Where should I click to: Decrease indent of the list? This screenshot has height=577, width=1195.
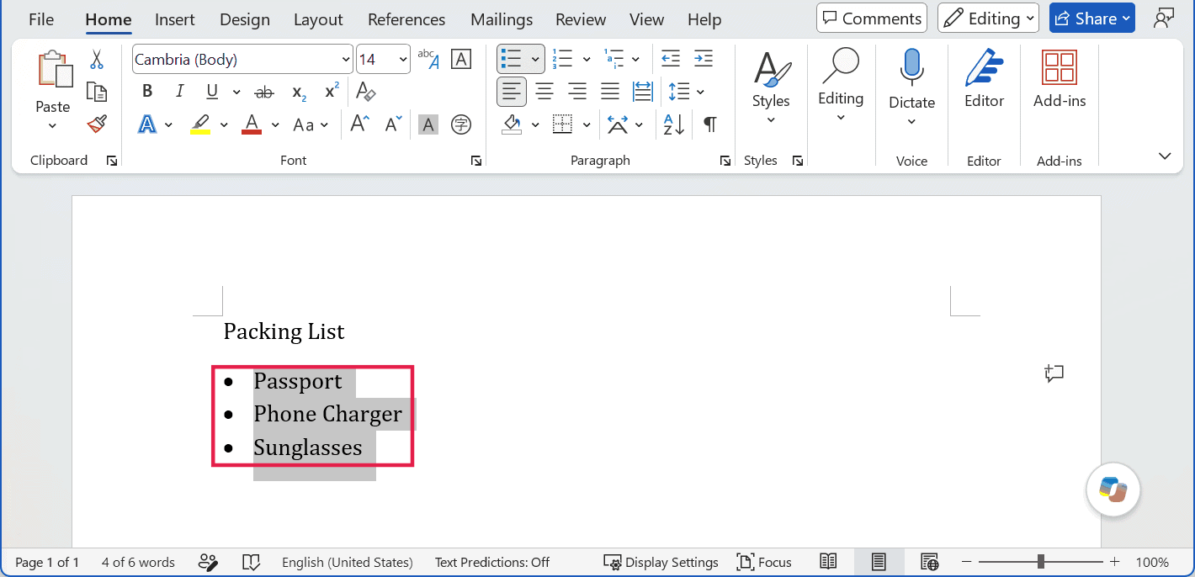coord(671,59)
